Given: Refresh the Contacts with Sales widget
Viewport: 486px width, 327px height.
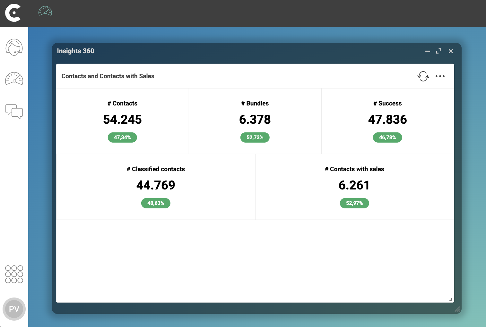Looking at the screenshot, I should coord(423,76).
